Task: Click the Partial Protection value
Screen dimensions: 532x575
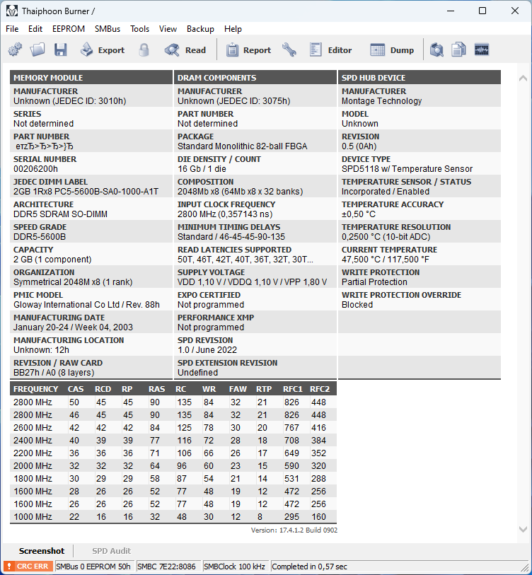Action: point(374,282)
